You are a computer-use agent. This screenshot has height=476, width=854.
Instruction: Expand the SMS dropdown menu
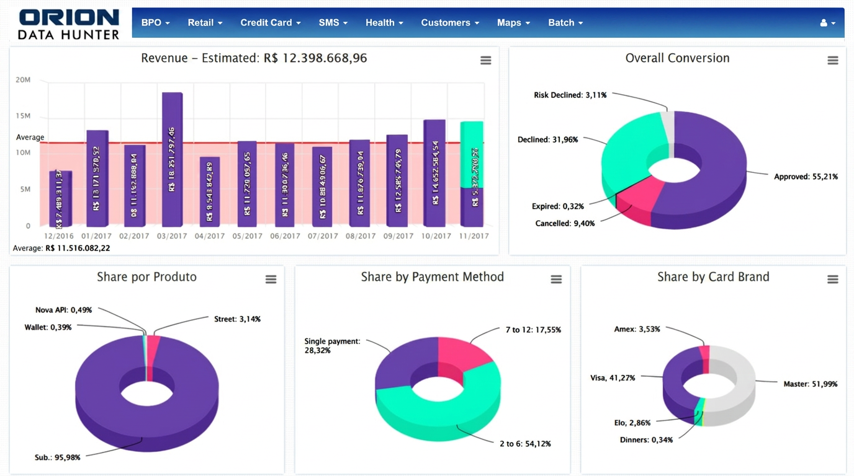pos(333,22)
